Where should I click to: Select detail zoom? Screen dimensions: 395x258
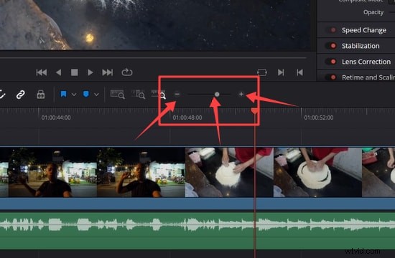(138, 95)
